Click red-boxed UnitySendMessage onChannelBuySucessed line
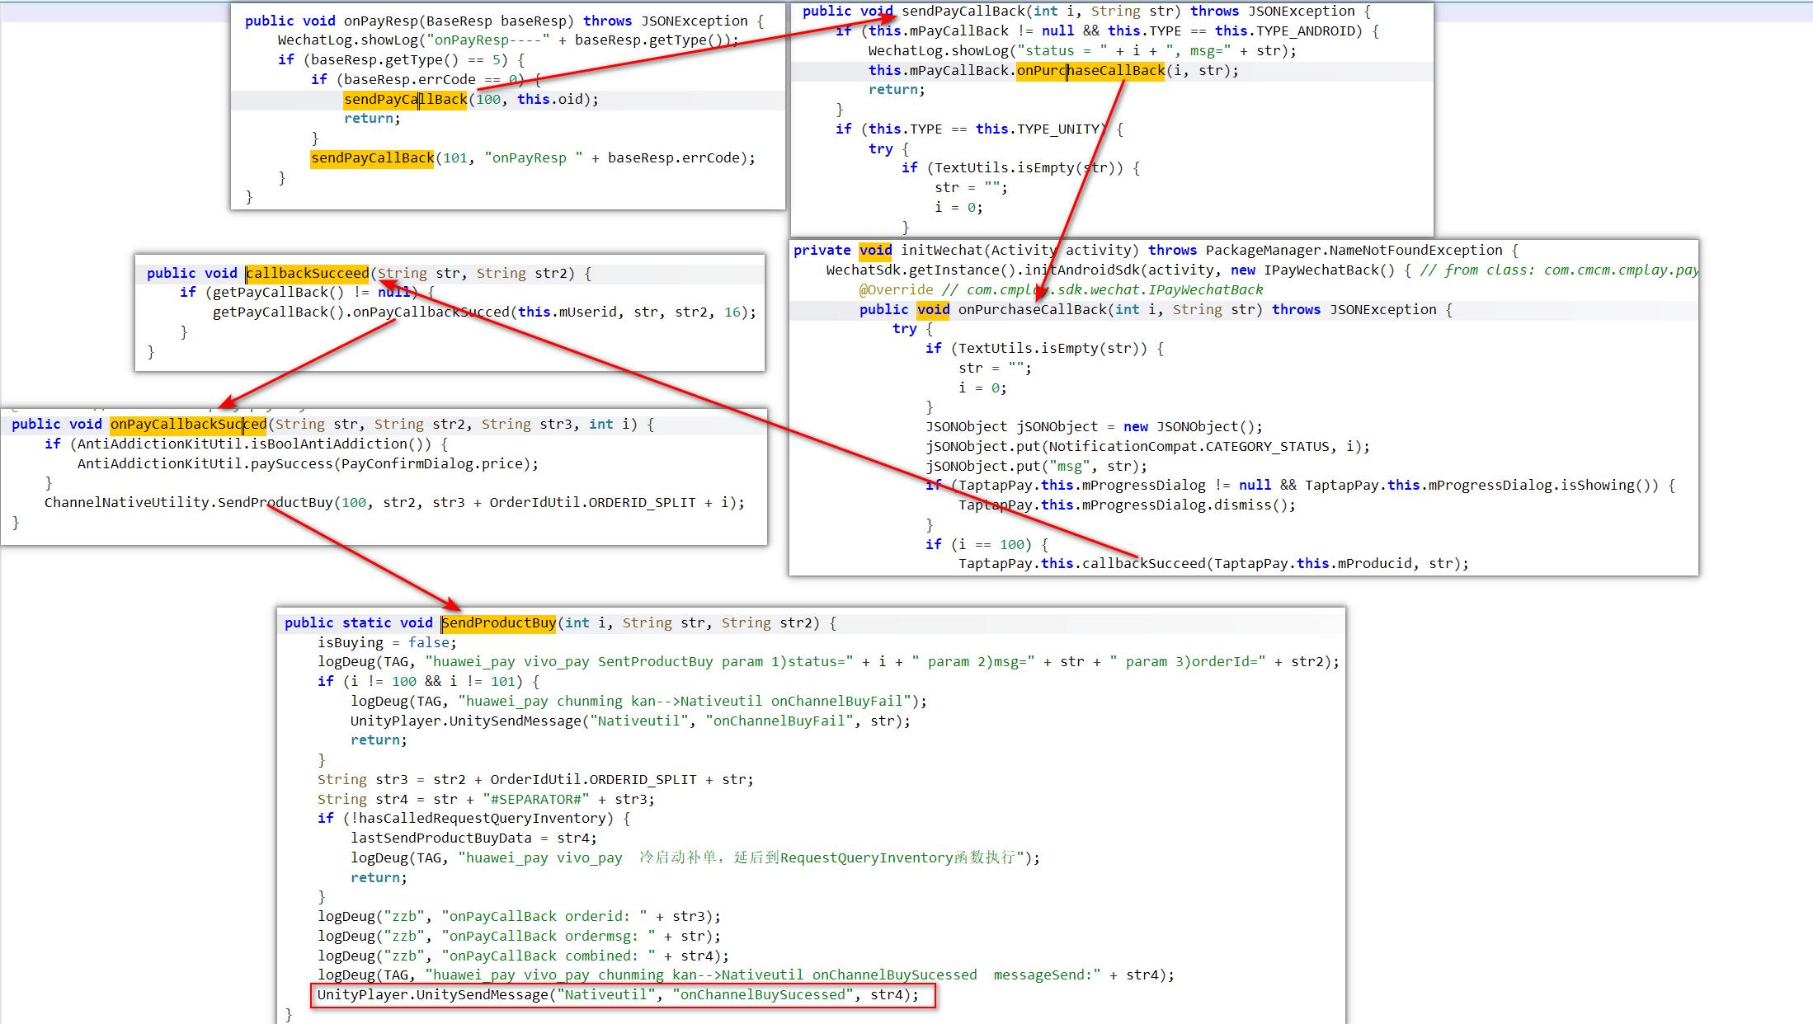 617,995
